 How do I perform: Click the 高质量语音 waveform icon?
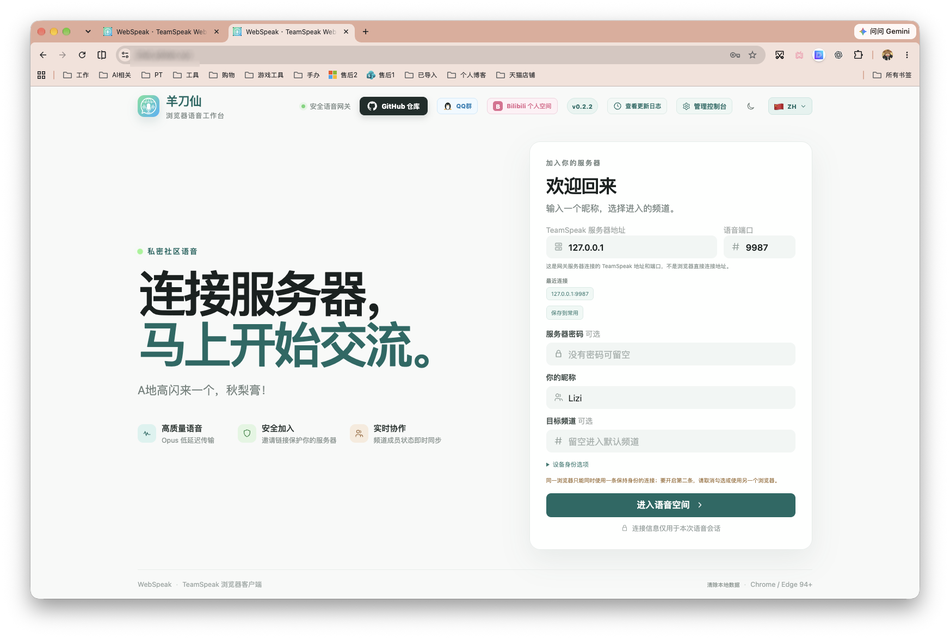pyautogui.click(x=147, y=433)
